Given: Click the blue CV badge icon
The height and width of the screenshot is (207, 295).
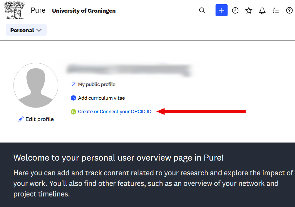Looking at the screenshot, I should point(73,98).
